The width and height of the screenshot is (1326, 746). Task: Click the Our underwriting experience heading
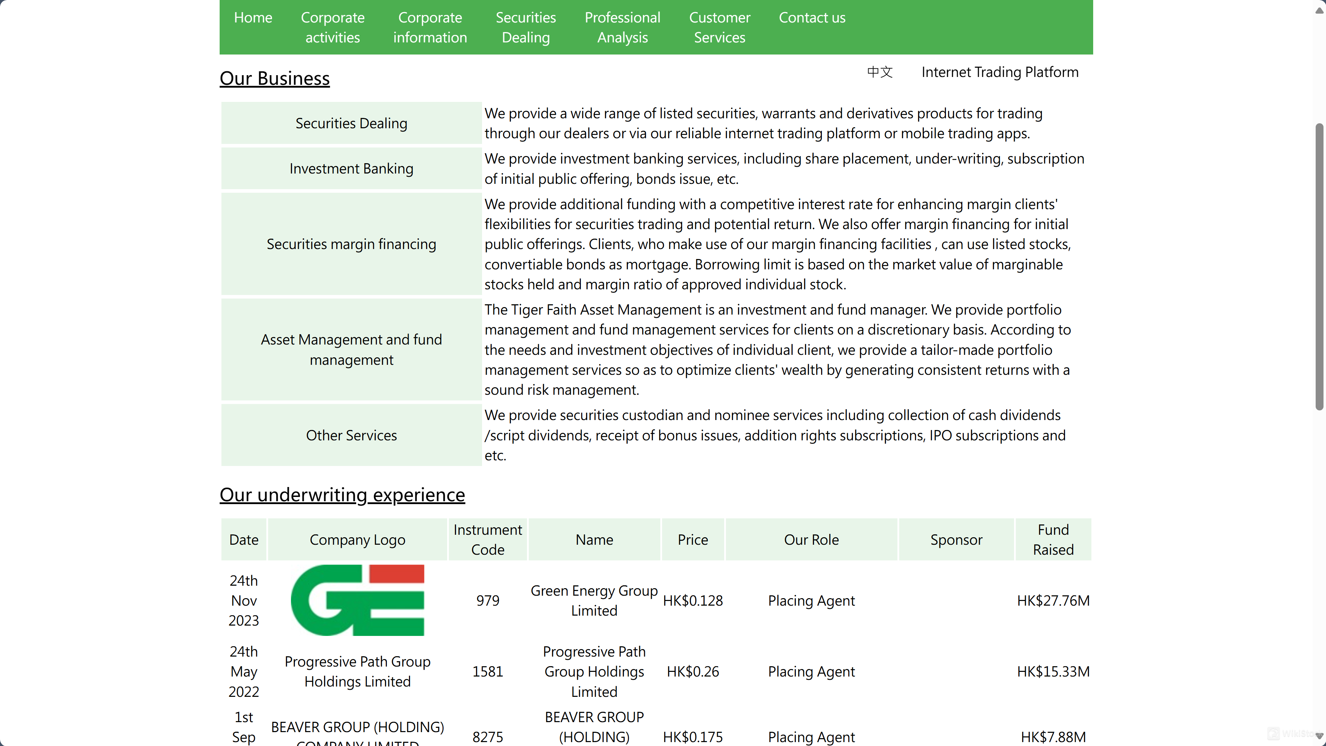tap(342, 494)
